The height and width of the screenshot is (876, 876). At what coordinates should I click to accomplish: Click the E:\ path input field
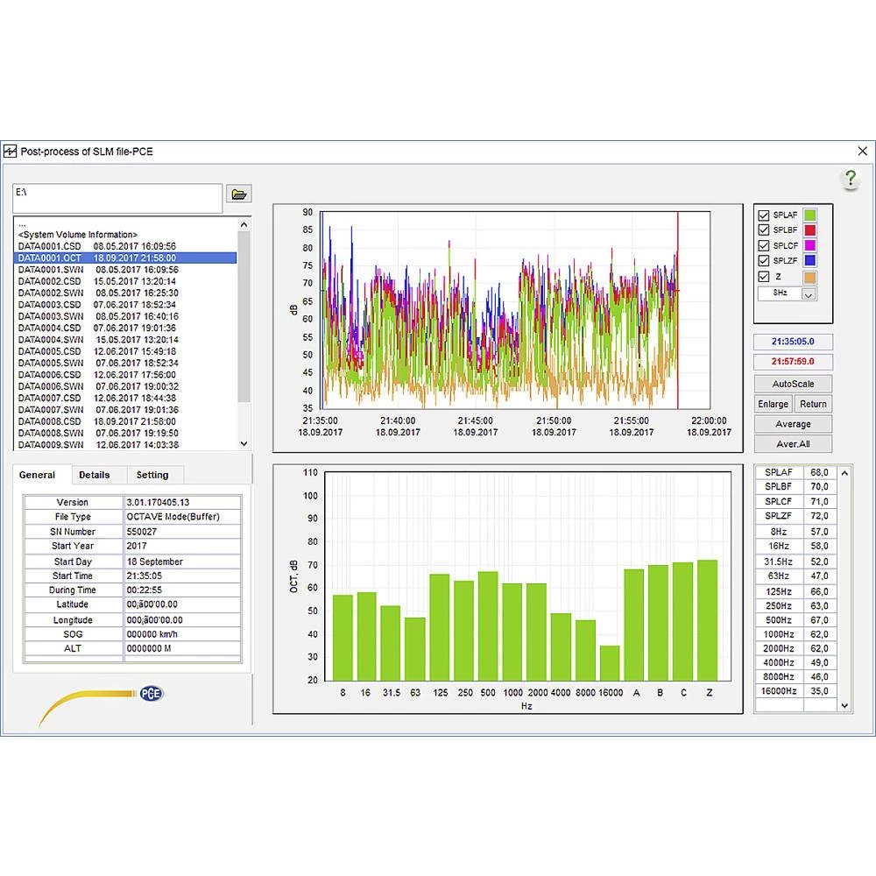tap(117, 198)
